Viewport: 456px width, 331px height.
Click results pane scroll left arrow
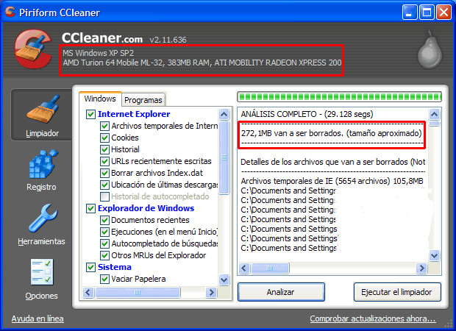point(244,268)
